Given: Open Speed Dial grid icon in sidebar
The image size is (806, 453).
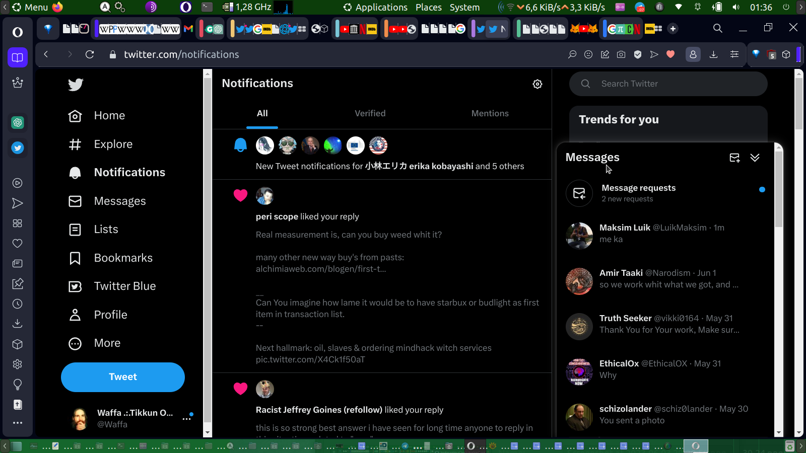Looking at the screenshot, I should [18, 223].
